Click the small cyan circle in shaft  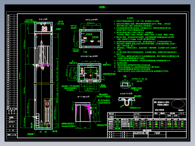[x=37, y=37]
